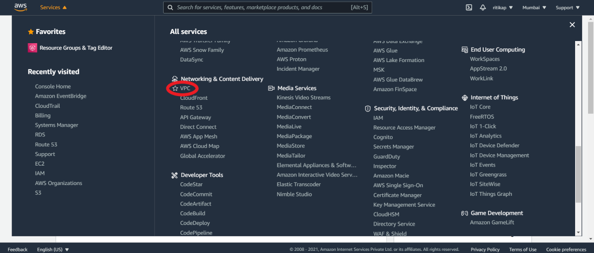Open CloudTrail from recently visited
This screenshot has width=594, height=253.
click(48, 106)
